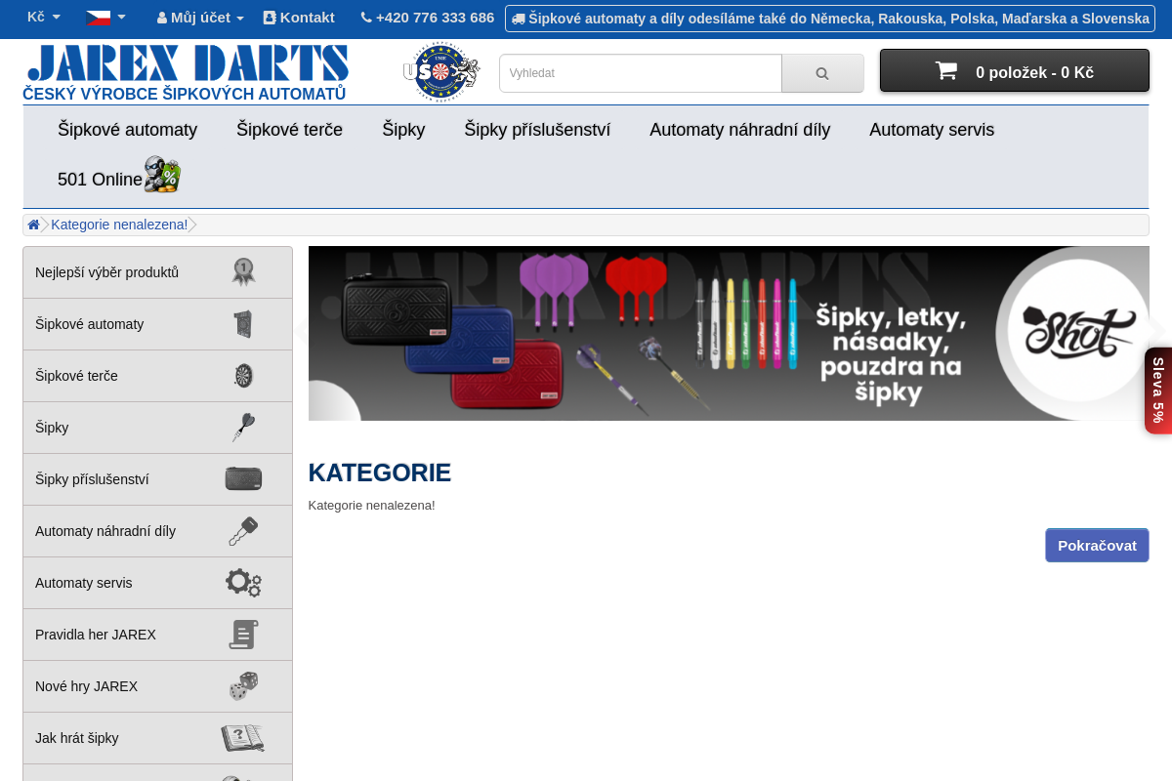This screenshot has height=781, width=1172.
Task: Select Automaty náhradní díly menu item
Action: [x=739, y=130]
